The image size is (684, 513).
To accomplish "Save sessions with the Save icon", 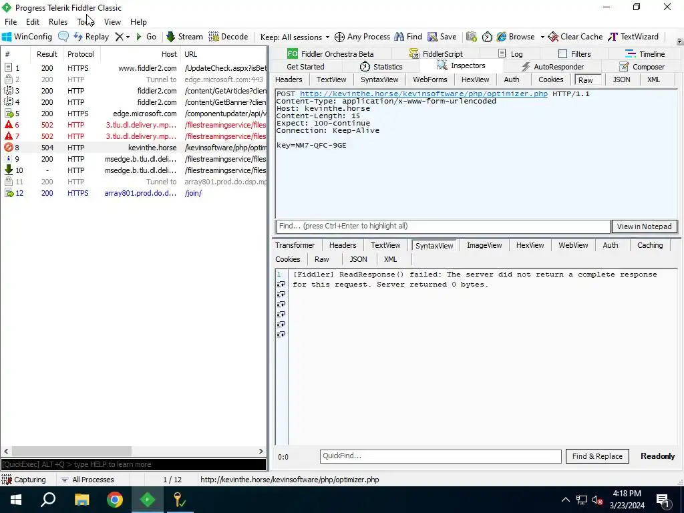I will click(x=442, y=37).
